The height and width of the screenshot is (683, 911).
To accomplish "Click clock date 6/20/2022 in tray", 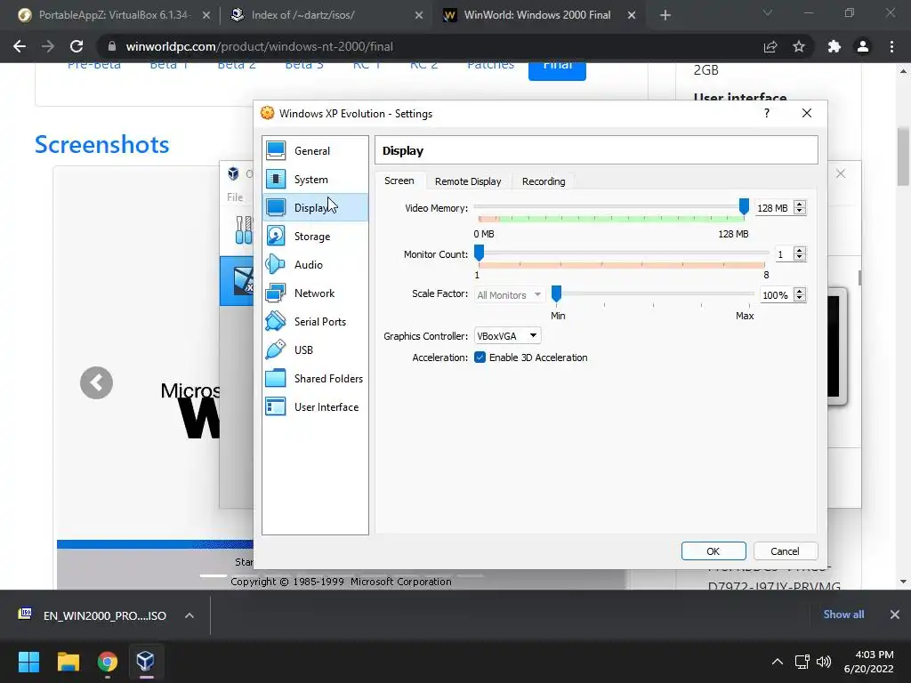I will [x=868, y=669].
